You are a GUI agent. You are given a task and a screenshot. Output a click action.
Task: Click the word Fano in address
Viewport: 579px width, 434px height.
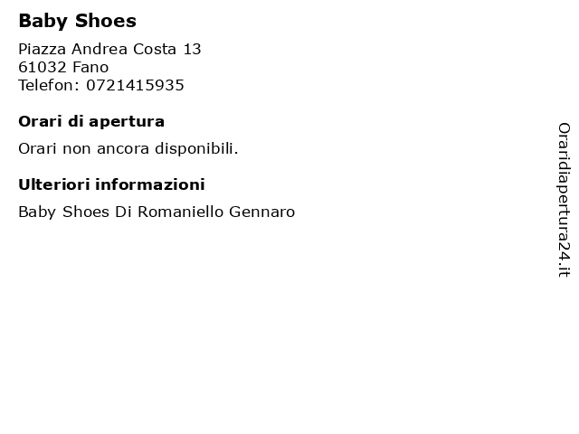[90, 67]
